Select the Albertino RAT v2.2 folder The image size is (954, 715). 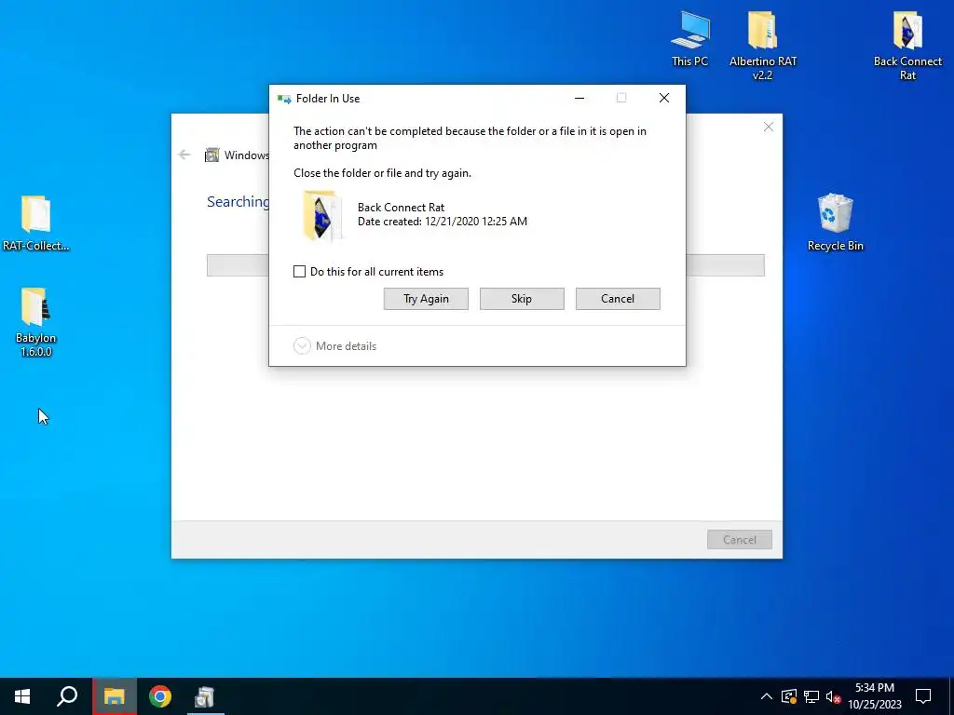point(762,46)
